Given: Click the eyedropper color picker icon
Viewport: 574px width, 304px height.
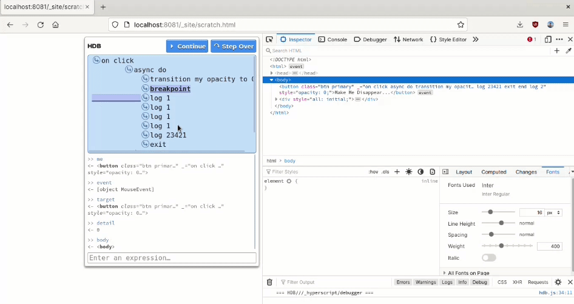Looking at the screenshot, I should pyautogui.click(x=569, y=51).
